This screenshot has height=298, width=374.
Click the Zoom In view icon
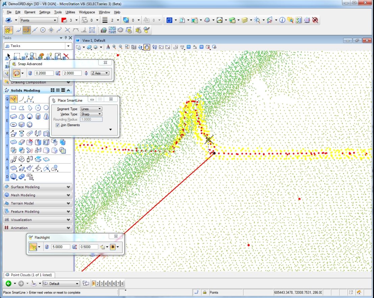click(114, 47)
